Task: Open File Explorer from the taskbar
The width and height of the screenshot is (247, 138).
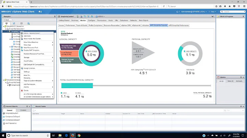Action: 60,135
